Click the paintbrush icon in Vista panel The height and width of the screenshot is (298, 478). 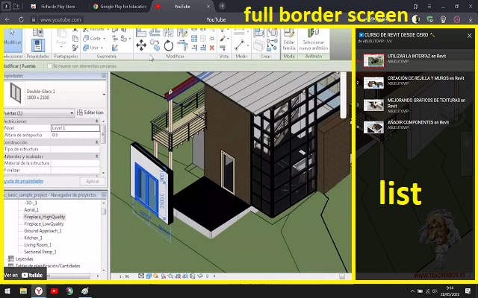(223, 39)
